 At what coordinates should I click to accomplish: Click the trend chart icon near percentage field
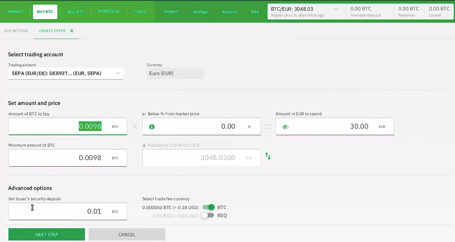pyautogui.click(x=144, y=114)
